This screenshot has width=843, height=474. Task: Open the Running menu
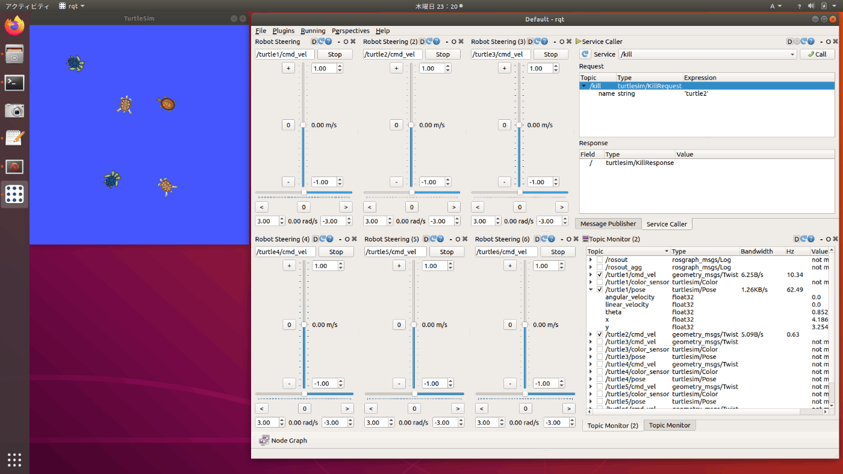coord(313,31)
